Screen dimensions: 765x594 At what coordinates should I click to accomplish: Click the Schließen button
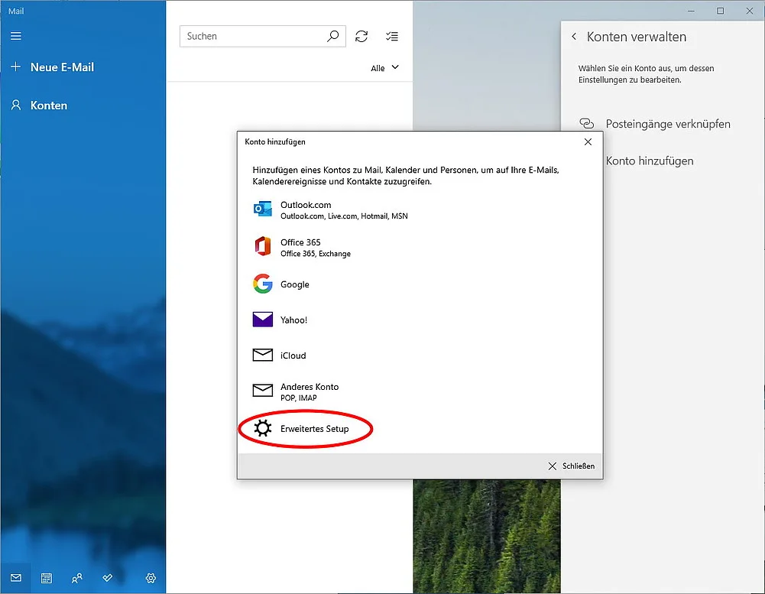[x=571, y=466]
